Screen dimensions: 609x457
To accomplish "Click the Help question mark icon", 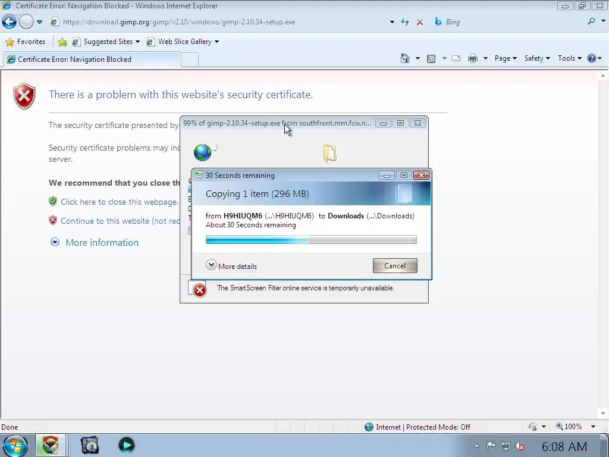I will tap(592, 58).
